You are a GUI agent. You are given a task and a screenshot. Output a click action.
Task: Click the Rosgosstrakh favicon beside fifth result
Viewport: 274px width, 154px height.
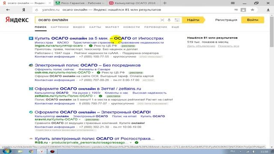coord(31,139)
